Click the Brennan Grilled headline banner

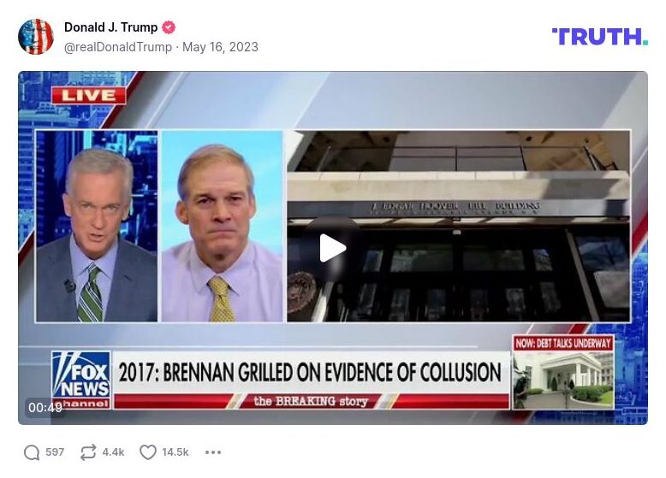click(310, 372)
